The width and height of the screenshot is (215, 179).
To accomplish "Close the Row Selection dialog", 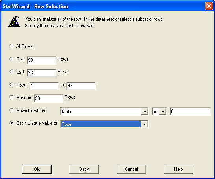I will click(x=209, y=6).
